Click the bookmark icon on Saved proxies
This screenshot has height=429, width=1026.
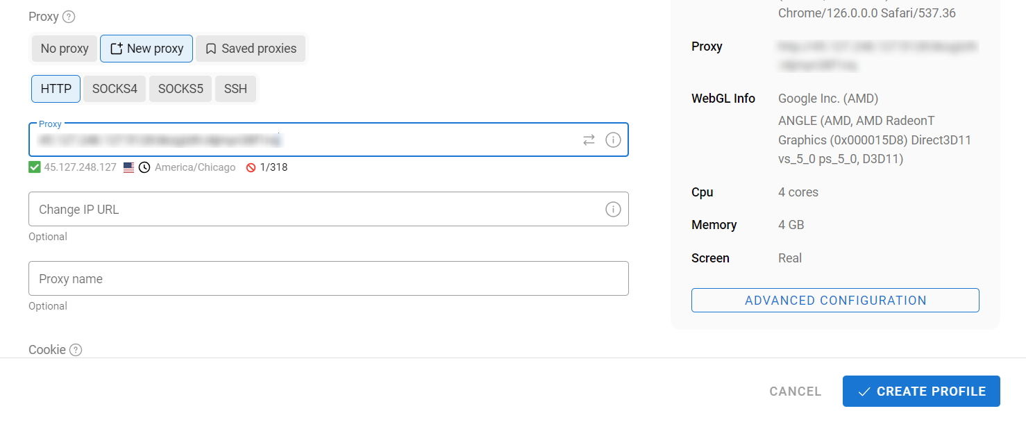click(x=210, y=48)
